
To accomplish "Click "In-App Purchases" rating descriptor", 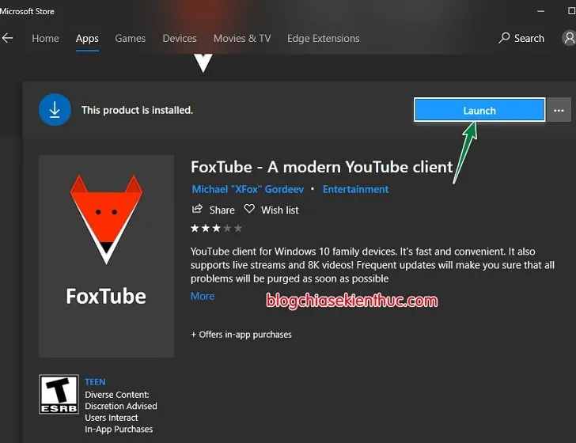I will pyautogui.click(x=119, y=429).
